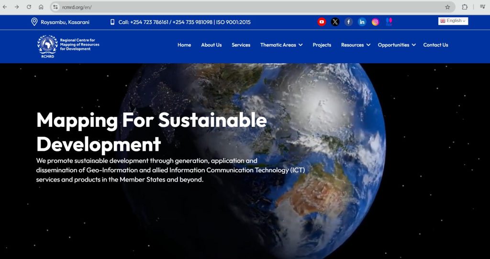Bookmark this page with star icon
Screen dimensions: 490x259
(x=447, y=7)
